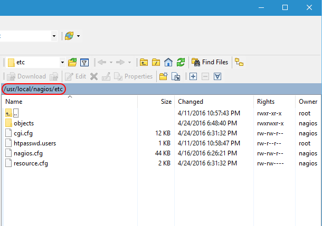The image size is (322, 226).
Task: Expand the synchronize dropdown arrow
Action: point(78,36)
